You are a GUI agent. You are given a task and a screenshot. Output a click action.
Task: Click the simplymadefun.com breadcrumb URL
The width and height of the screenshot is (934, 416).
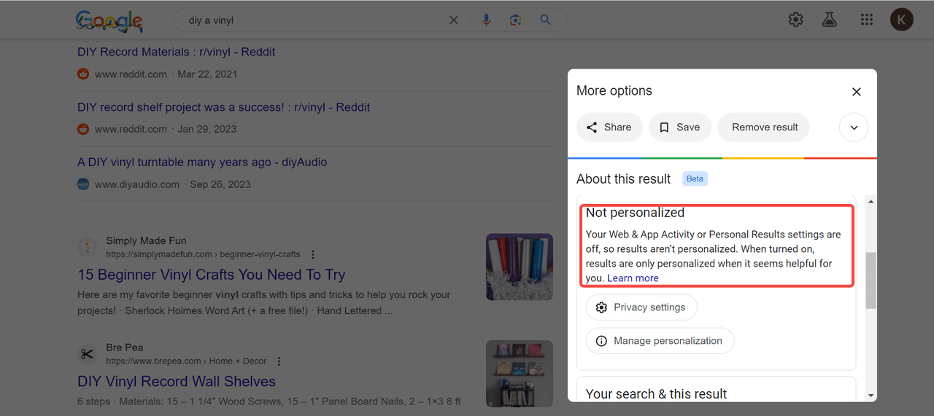coord(203,254)
